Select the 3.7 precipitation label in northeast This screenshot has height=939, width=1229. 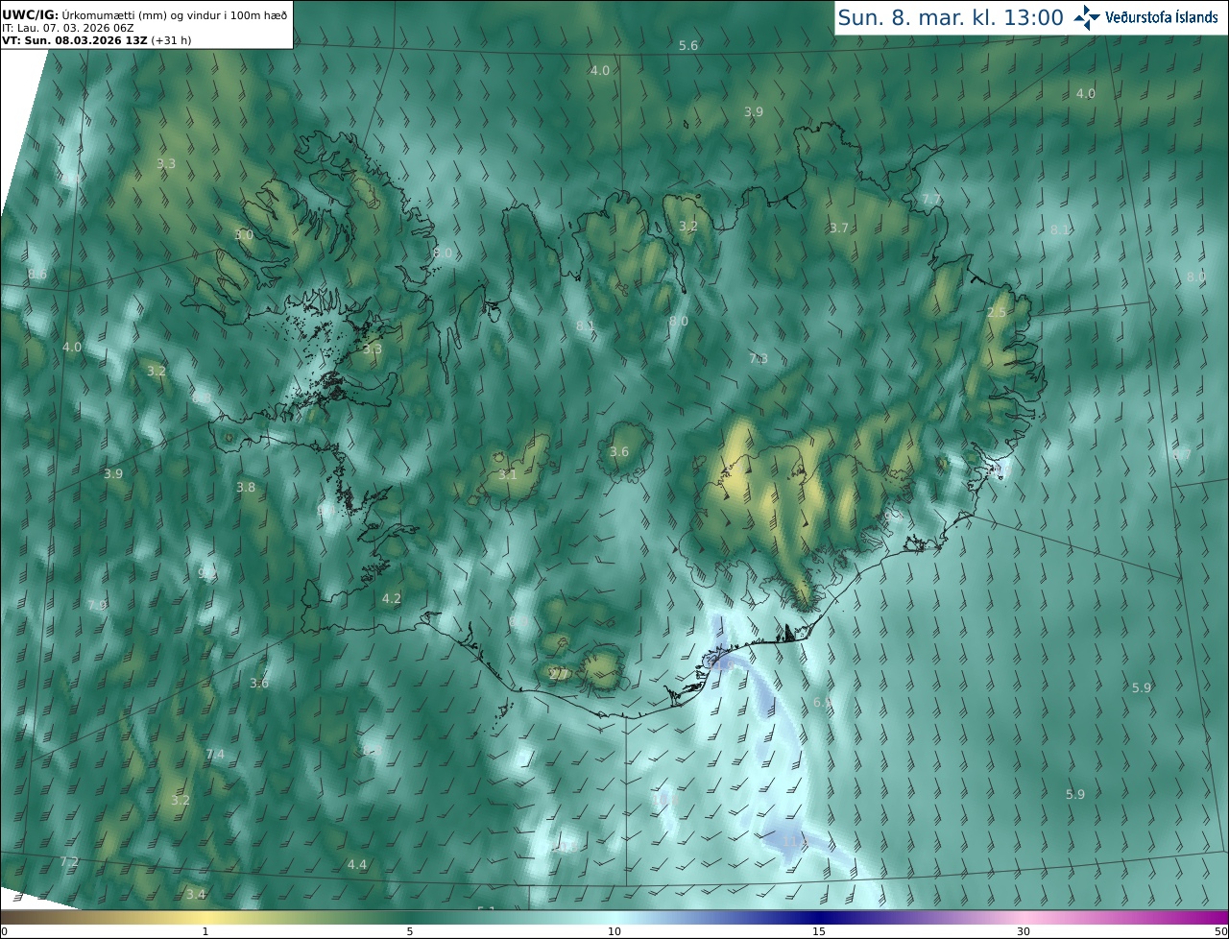tap(839, 228)
